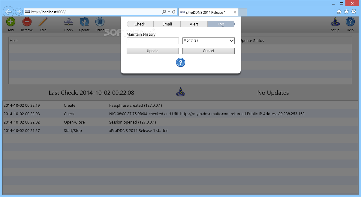Click the green Add host icon

tap(11, 22)
